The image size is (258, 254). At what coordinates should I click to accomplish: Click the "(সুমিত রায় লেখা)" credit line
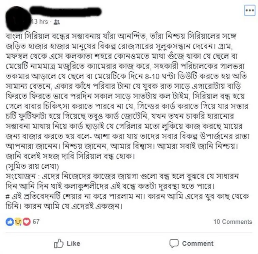32,166
